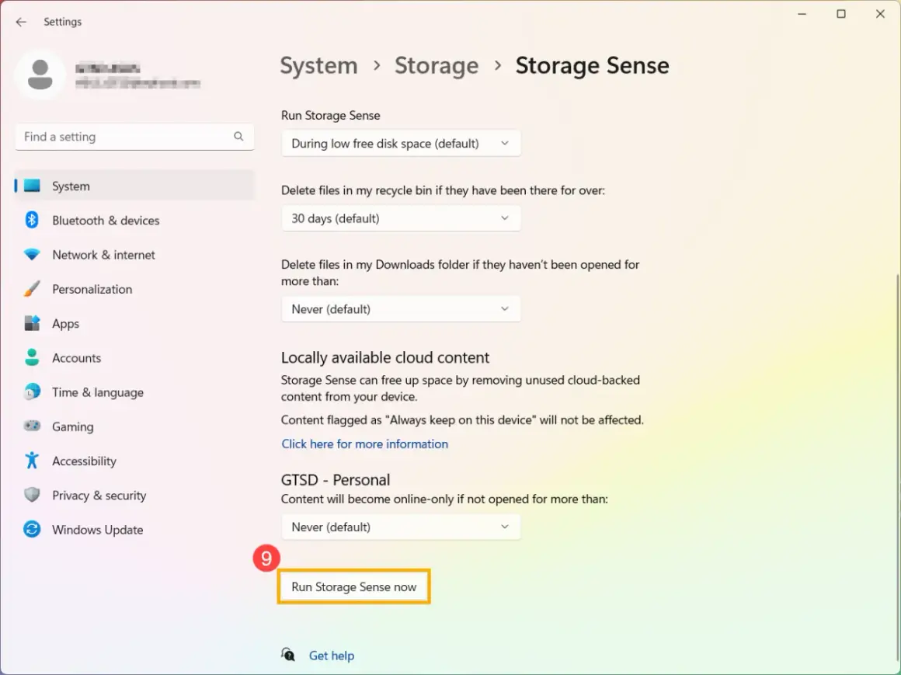Minimize the Settings window

pyautogui.click(x=802, y=14)
